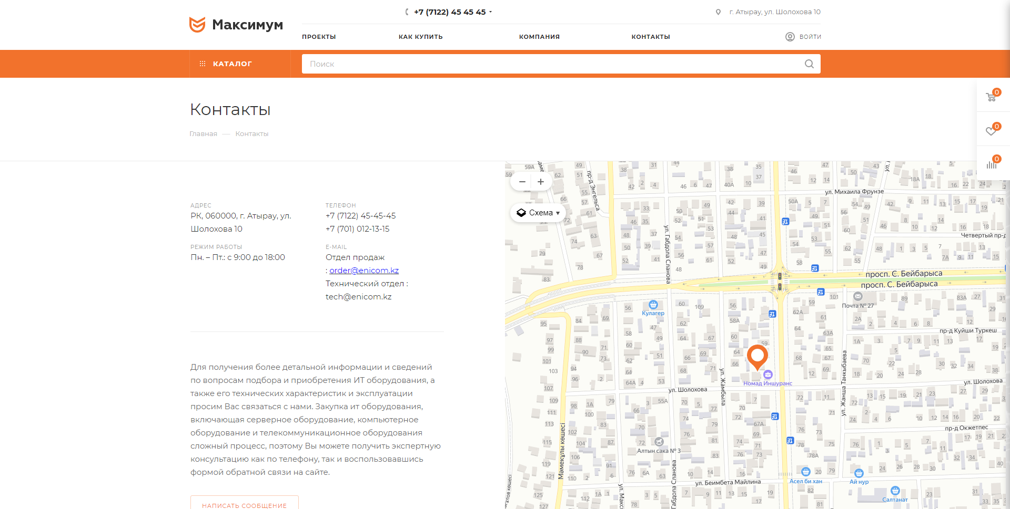This screenshot has width=1010, height=509.
Task: Click the Кулагер shop marker on map
Action: pos(653,305)
